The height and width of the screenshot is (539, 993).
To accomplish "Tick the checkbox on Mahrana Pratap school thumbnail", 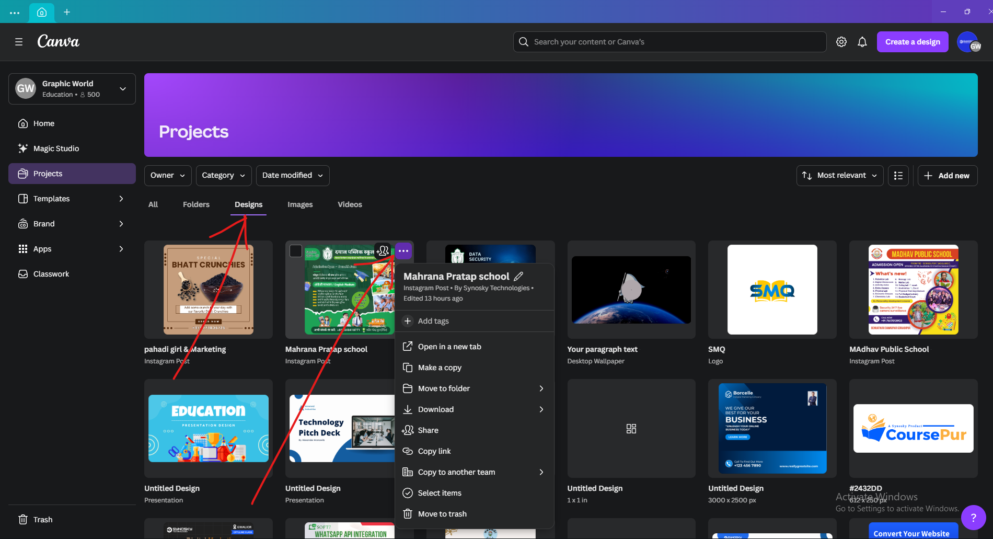I will (296, 251).
